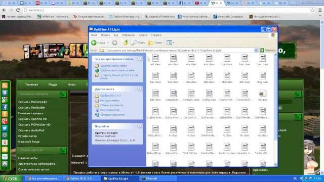Click the RSS feed icon in sidebar

click(x=5, y=85)
